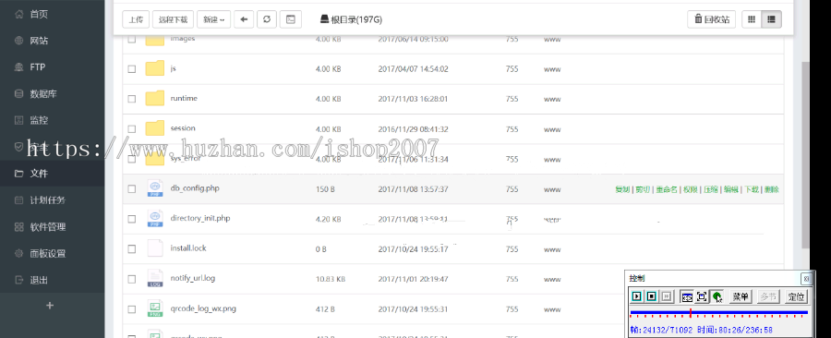Click 压缩 for db_config.php
This screenshot has height=338, width=831.
click(x=711, y=189)
